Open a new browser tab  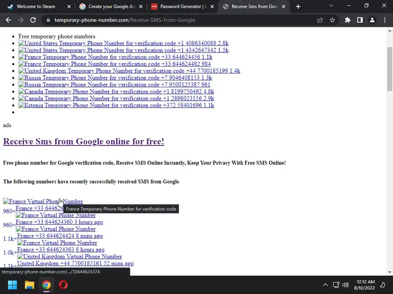tap(298, 7)
